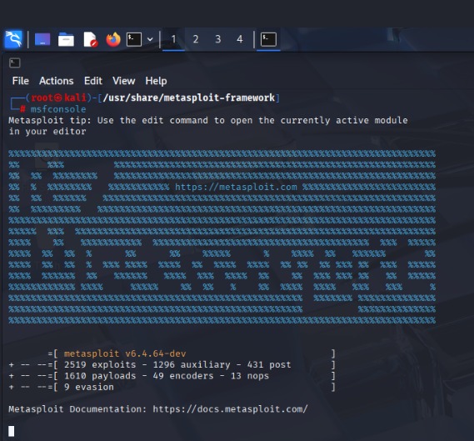This screenshot has width=474, height=441.
Task: Click the '1296 auxiliary' text
Action: 192,365
